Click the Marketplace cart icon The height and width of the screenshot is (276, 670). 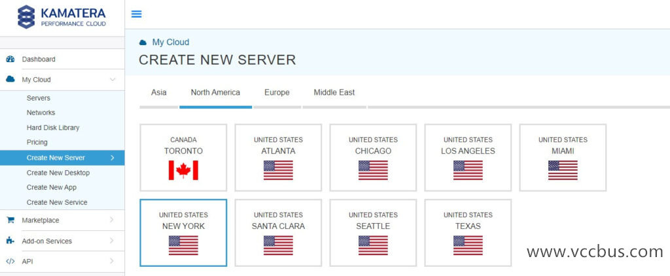(x=10, y=220)
